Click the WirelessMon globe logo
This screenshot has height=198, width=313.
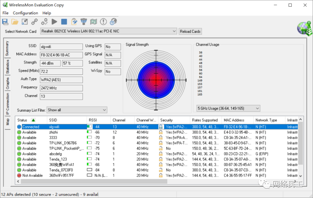coord(304,28)
